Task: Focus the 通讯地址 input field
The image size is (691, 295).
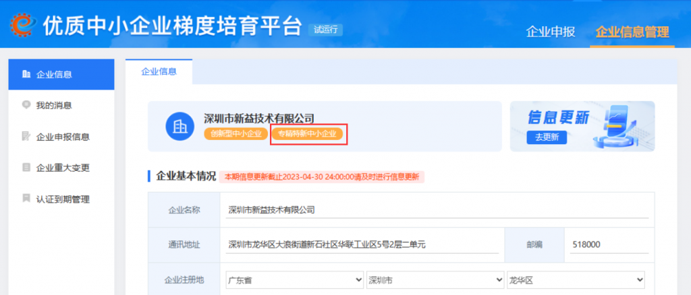Action: tap(362, 245)
